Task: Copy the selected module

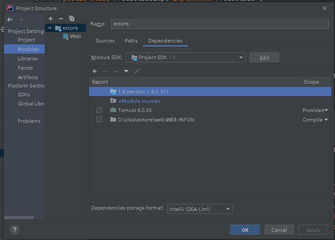Action: pos(72,19)
